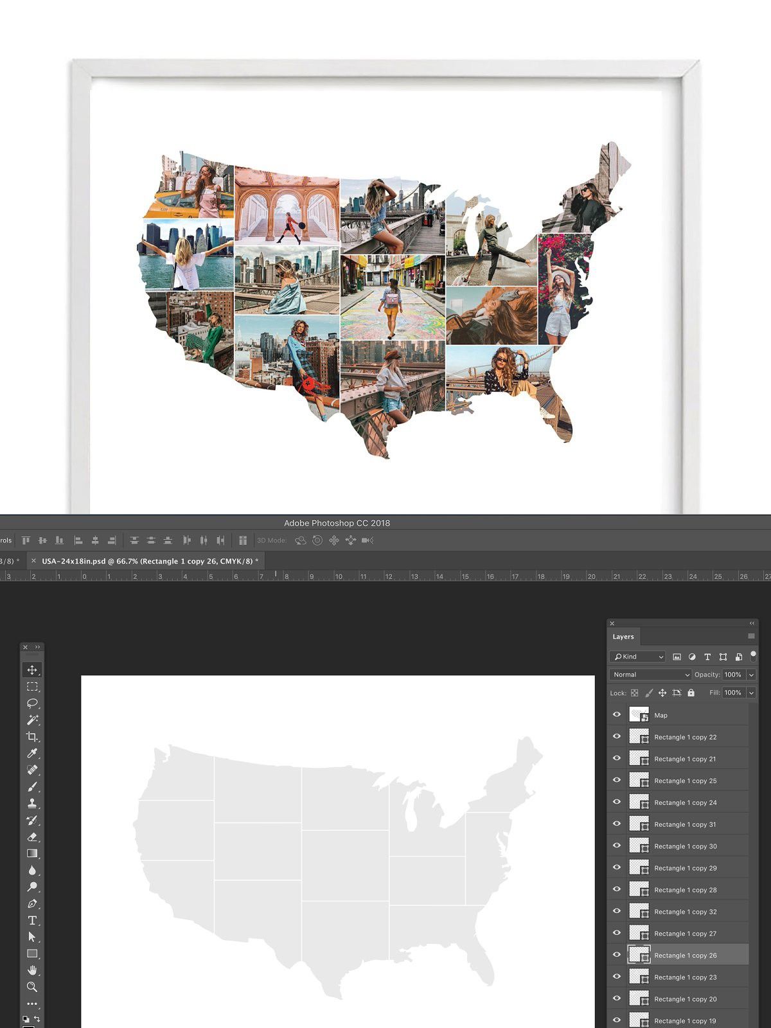The image size is (771, 1028).
Task: Select the Move tool
Action: click(32, 669)
